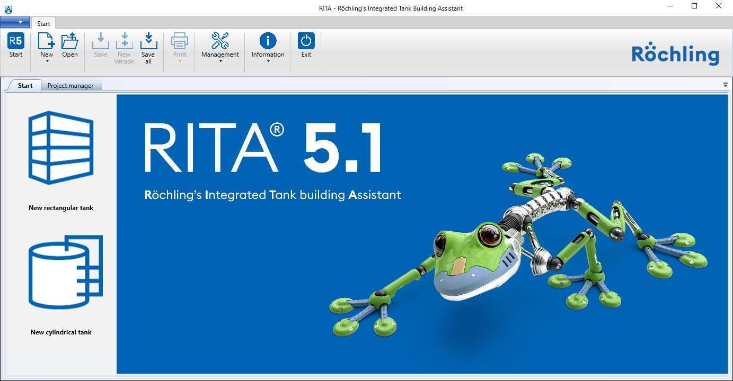The height and width of the screenshot is (381, 733).
Task: Select the Start document tab
Action: tap(25, 86)
